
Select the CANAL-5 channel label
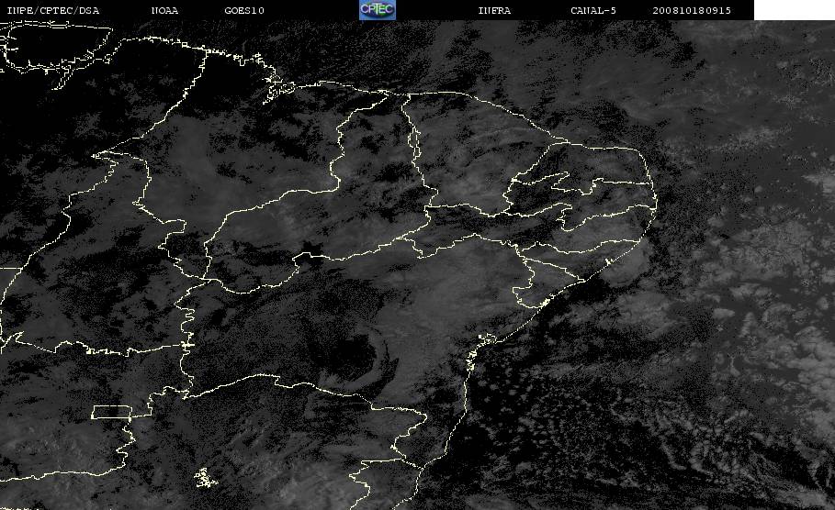(x=593, y=11)
